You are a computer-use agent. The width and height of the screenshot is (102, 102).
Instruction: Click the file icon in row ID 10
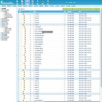tap(25, 33)
